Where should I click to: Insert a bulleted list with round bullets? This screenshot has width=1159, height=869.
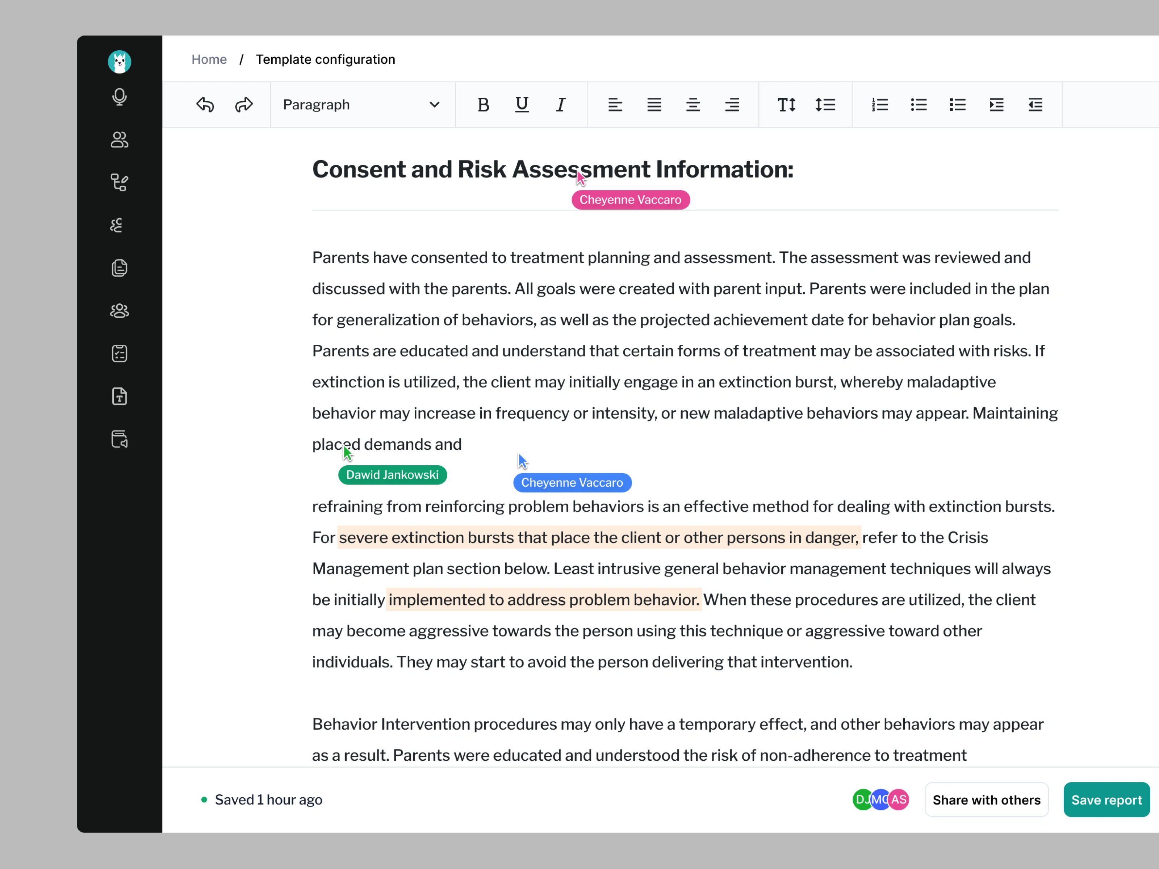pyautogui.click(x=919, y=105)
